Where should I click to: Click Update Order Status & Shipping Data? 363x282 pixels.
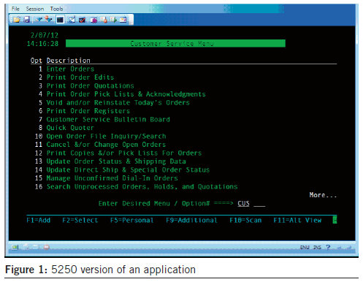(x=116, y=161)
